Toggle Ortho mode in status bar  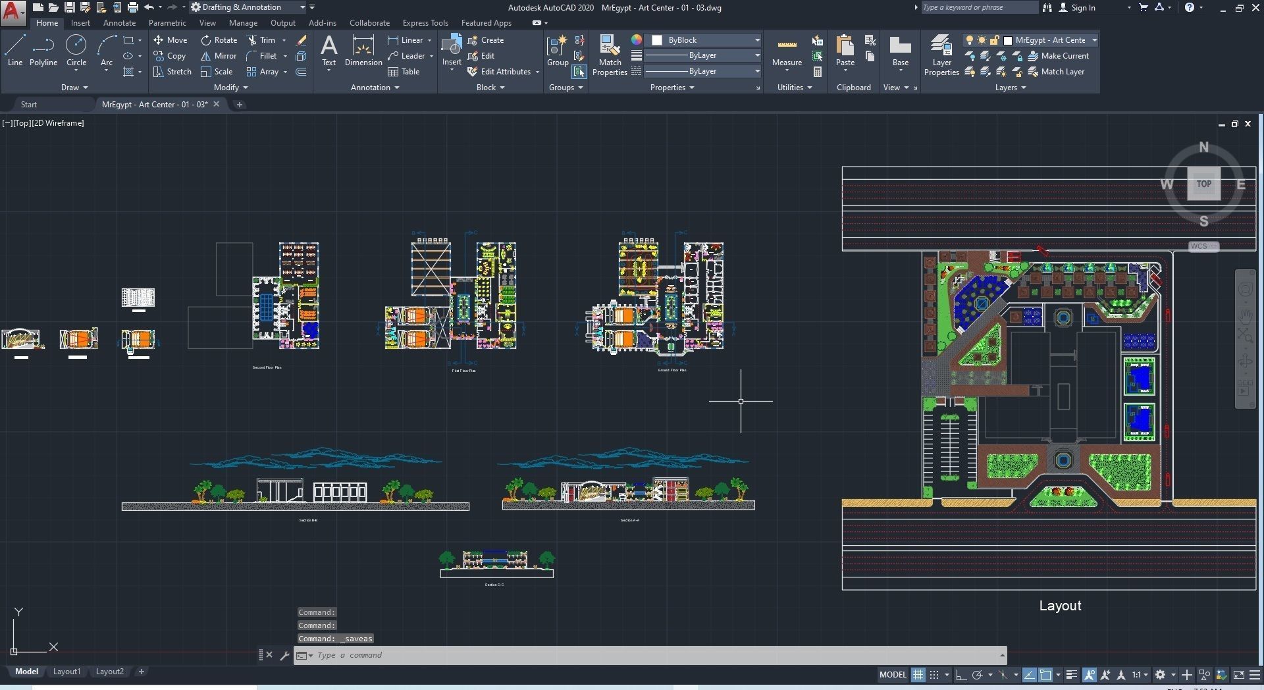[961, 675]
